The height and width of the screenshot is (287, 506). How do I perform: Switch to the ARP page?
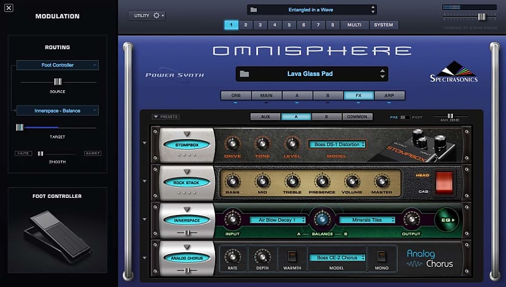click(x=389, y=95)
